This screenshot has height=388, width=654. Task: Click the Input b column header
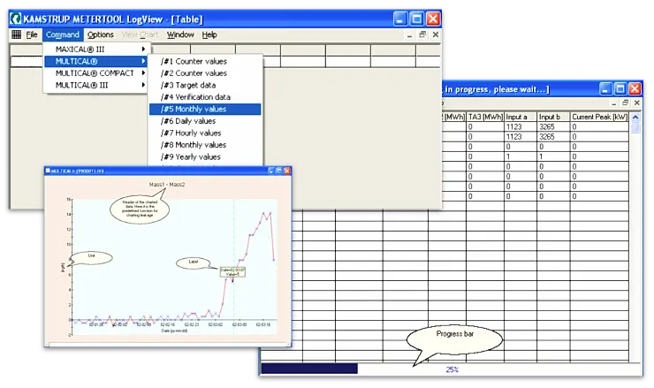coord(553,117)
